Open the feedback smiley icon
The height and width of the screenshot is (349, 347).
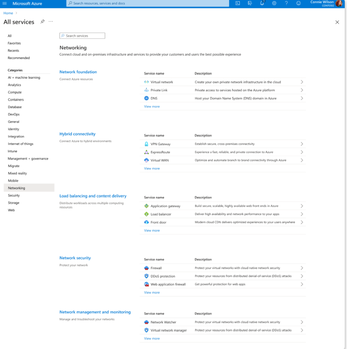(298, 3)
